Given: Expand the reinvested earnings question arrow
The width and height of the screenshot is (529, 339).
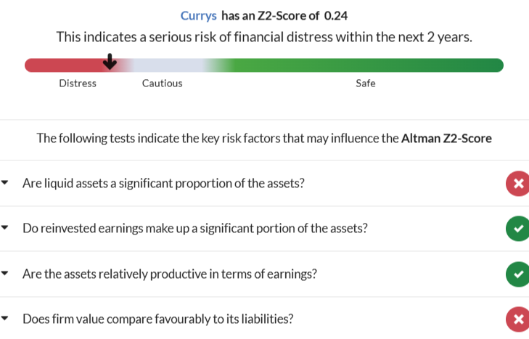Looking at the screenshot, I should pos(6,228).
